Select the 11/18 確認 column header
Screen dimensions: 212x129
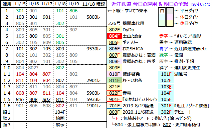pyautogui.click(x=93, y=4)
